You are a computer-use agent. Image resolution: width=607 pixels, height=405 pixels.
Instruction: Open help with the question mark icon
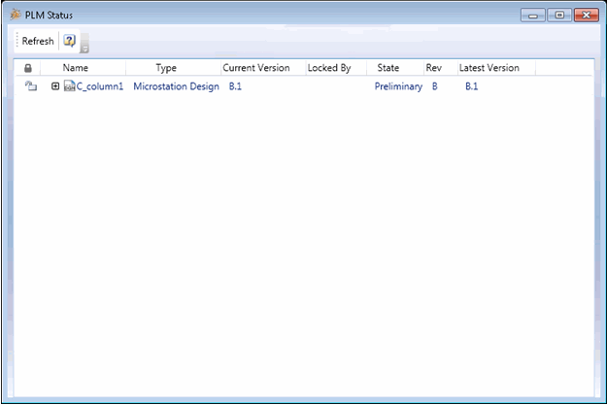tap(69, 41)
